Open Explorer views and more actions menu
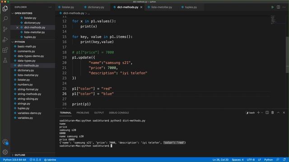 tap(50, 7)
